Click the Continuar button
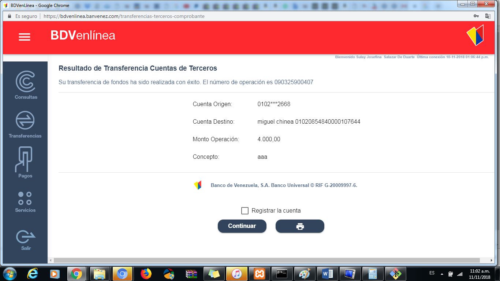This screenshot has width=500, height=281. coord(242,226)
